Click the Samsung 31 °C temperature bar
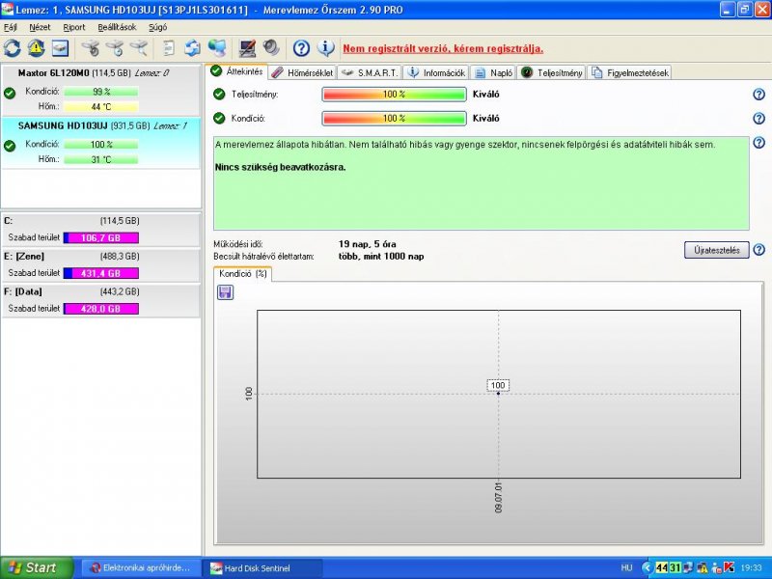The width and height of the screenshot is (772, 579). tap(101, 159)
